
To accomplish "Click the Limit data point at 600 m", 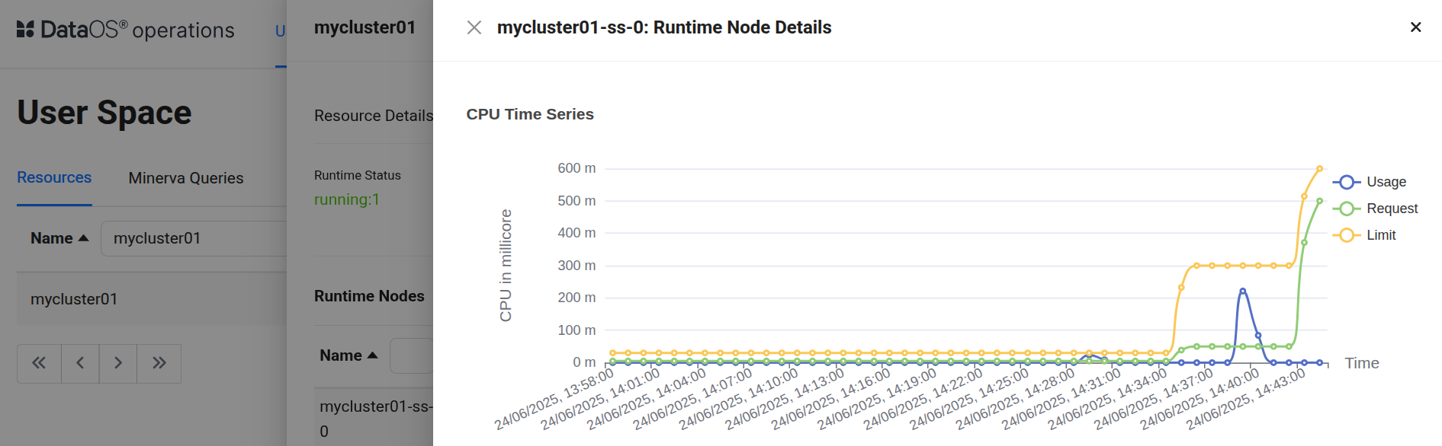I will point(1319,168).
